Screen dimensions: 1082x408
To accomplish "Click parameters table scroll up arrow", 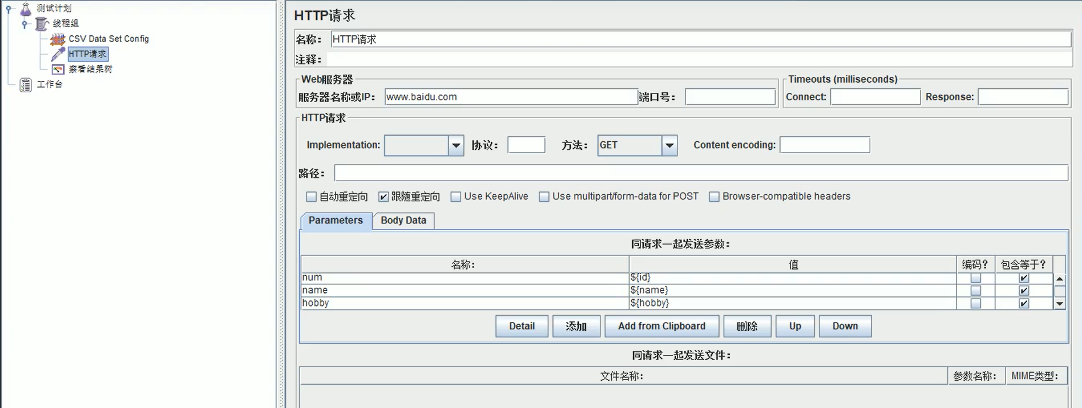I will [x=1060, y=279].
